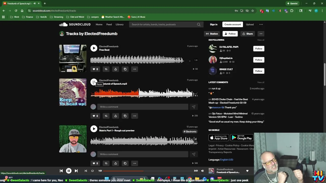This screenshot has height=183, width=326.
Task: View all latest comments
Action: [261, 82]
